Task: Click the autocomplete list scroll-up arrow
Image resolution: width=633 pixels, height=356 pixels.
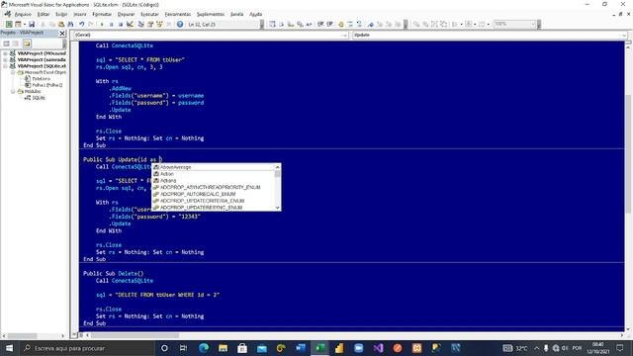Action: 277,167
